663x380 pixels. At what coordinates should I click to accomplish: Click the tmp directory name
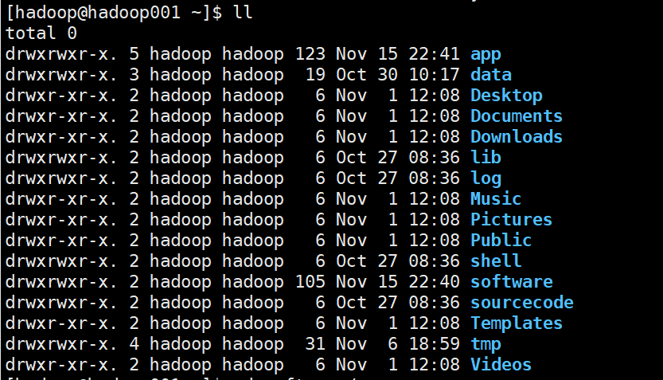[x=486, y=345]
